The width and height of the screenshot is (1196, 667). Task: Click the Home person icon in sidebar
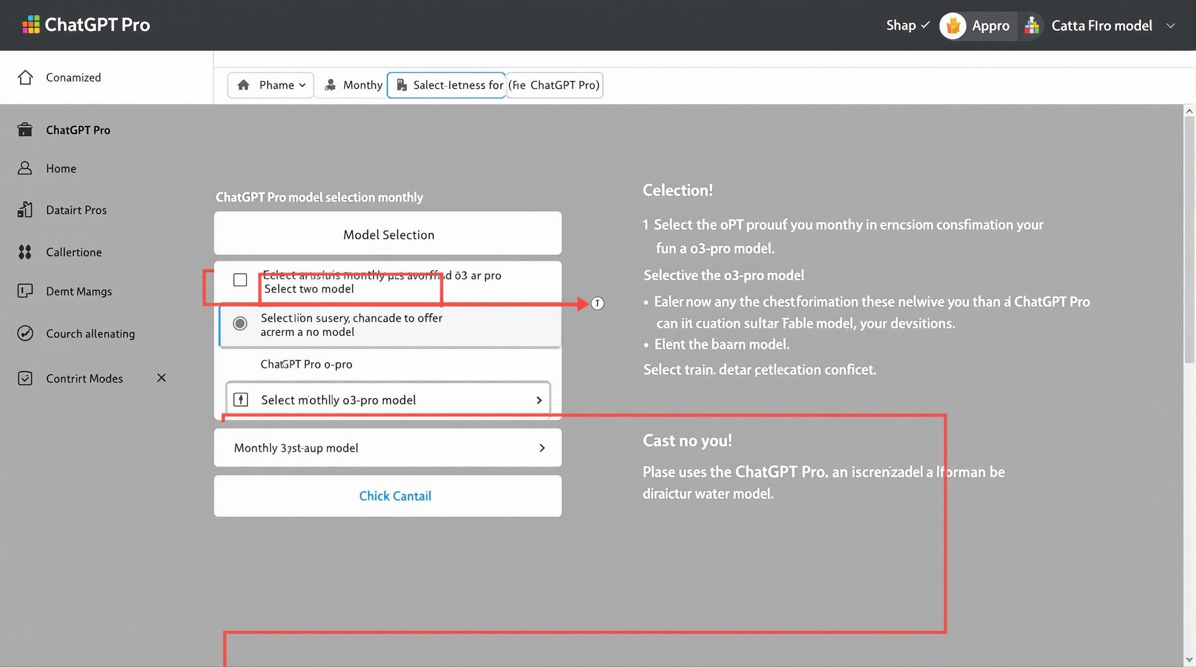(x=25, y=168)
